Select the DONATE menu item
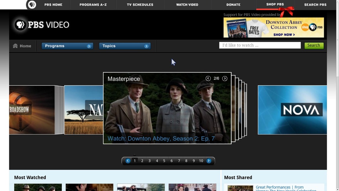 [x=233, y=5]
